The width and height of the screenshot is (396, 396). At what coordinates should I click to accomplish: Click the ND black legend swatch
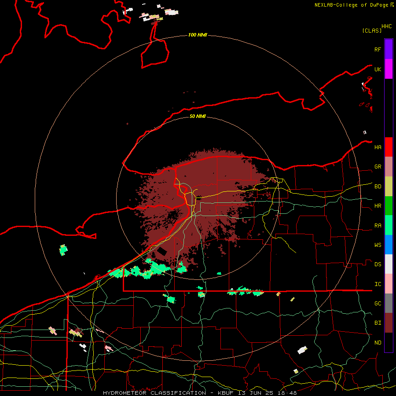tap(389, 342)
